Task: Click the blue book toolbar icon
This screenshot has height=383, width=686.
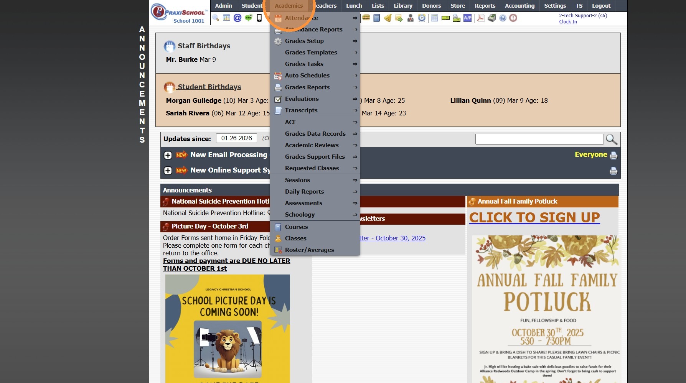Action: (x=377, y=18)
